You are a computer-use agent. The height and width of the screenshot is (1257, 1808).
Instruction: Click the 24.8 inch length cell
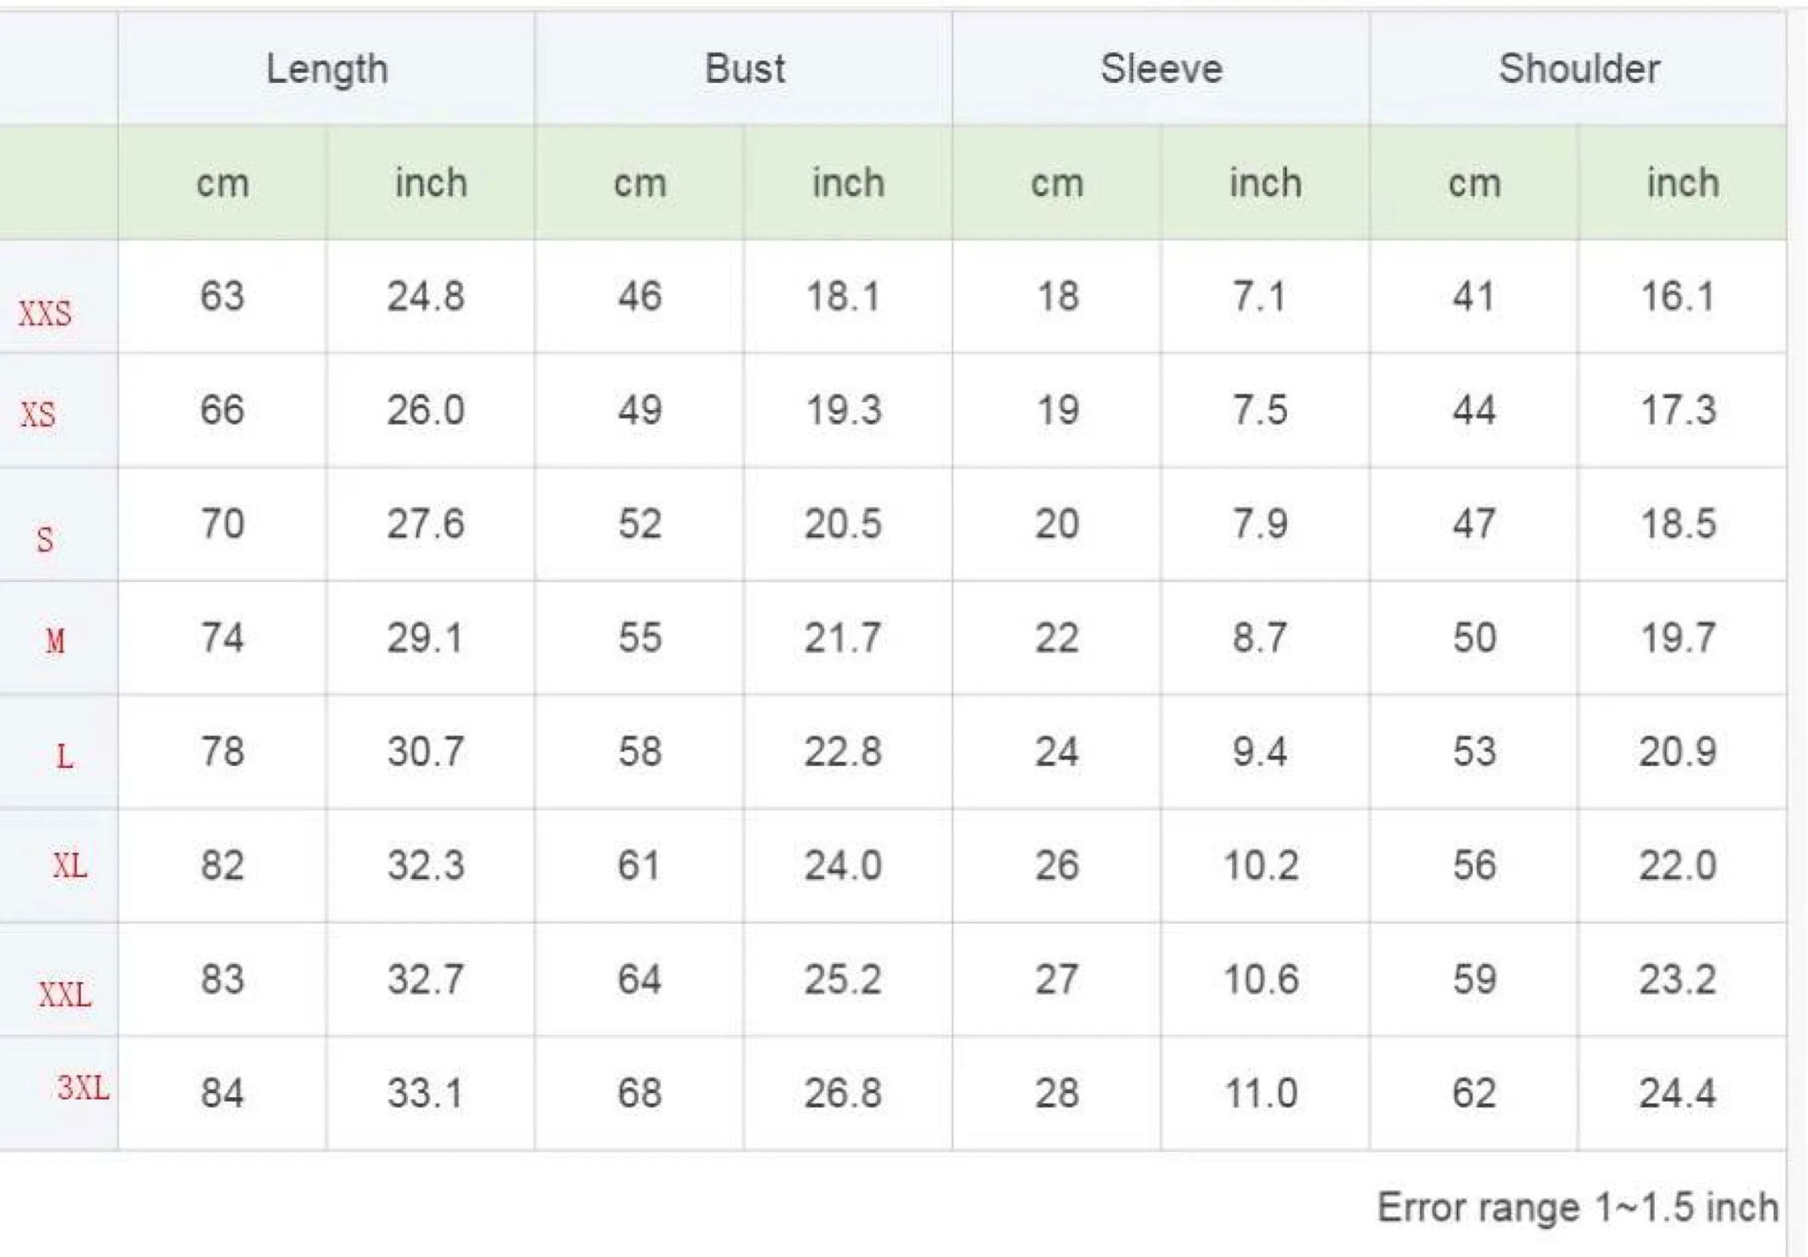point(431,297)
